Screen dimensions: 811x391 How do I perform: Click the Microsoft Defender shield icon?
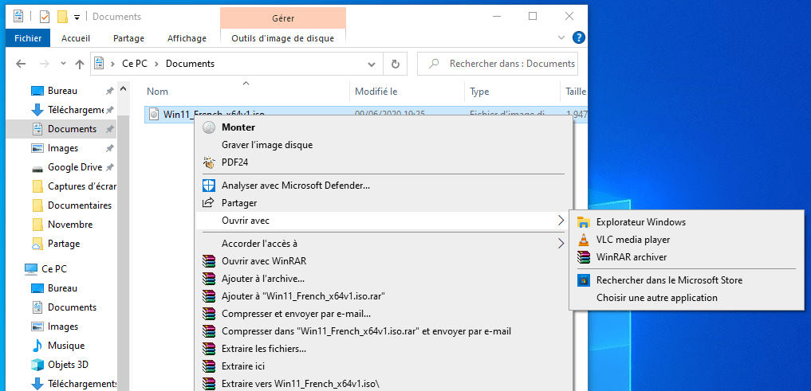pyautogui.click(x=208, y=186)
